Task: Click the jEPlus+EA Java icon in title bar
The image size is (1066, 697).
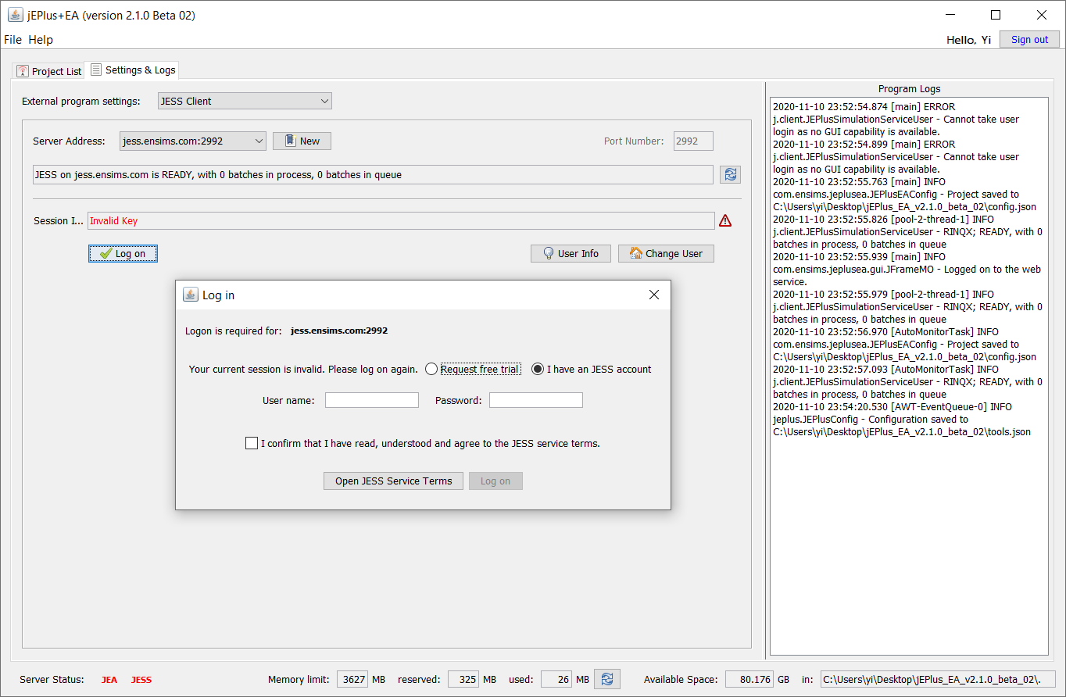Action: pyautogui.click(x=15, y=15)
